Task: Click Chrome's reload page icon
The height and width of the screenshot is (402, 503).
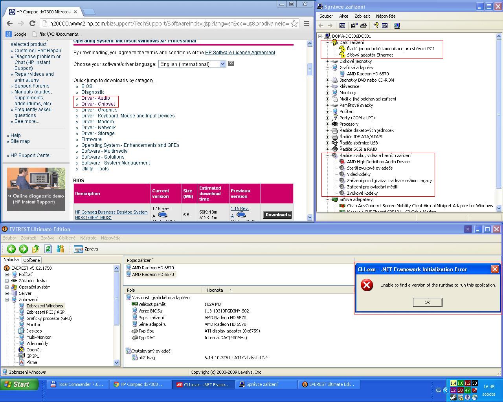Action: pyautogui.click(x=33, y=23)
